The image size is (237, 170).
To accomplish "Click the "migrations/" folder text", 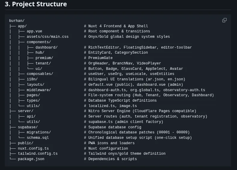I will coord(39,133).
